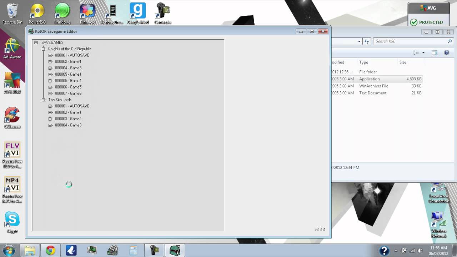Open the Pazera Free MP4 to AVI icon

(12, 190)
